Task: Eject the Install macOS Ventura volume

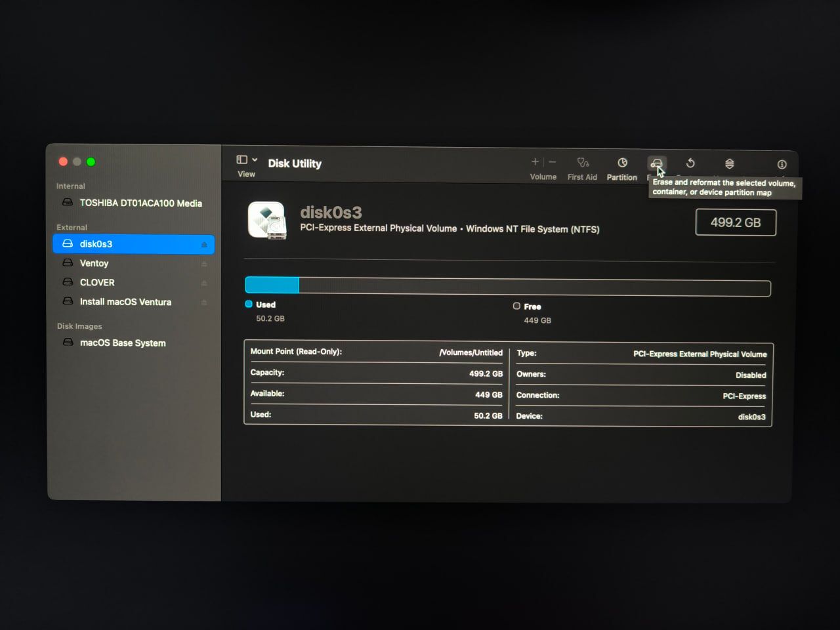Action: (204, 303)
